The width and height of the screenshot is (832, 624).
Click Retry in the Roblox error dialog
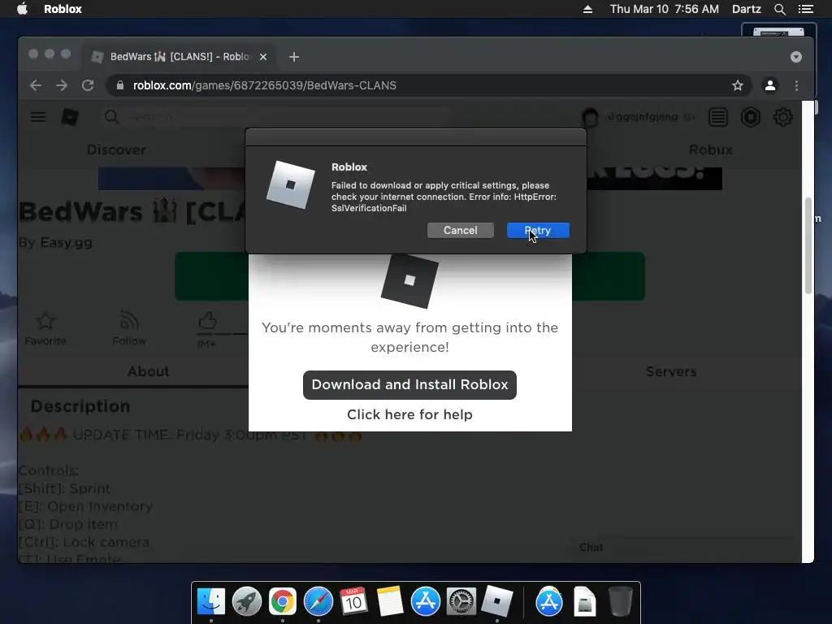(x=538, y=230)
